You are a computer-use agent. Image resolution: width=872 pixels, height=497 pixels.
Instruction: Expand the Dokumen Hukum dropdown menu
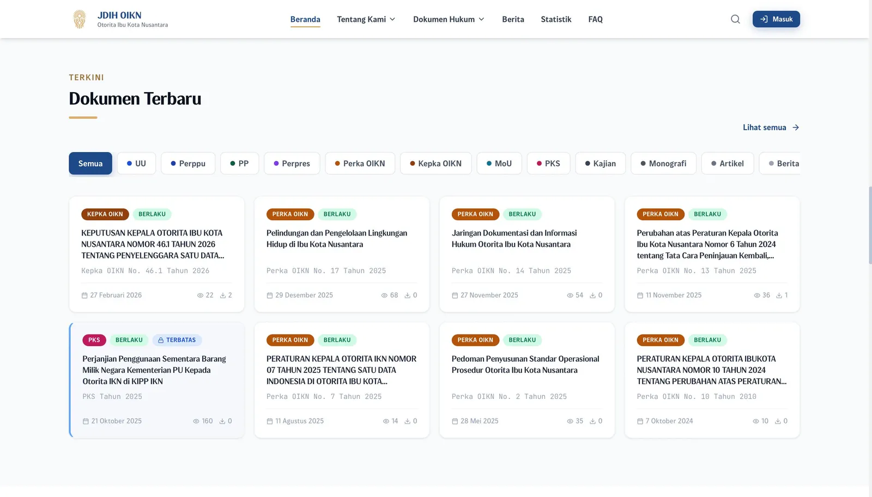click(449, 19)
